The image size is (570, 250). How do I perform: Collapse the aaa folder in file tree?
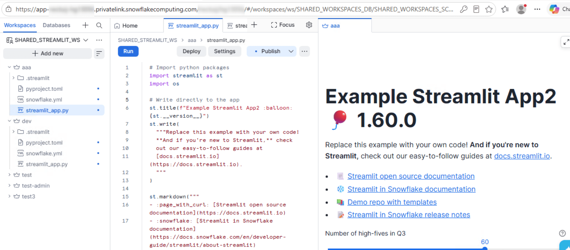point(10,67)
